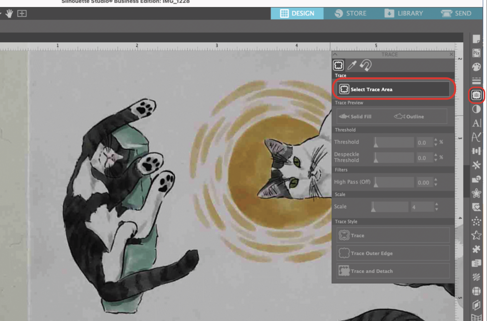The width and height of the screenshot is (487, 321).
Task: Open the Page Setup panel icon
Action: point(476,39)
